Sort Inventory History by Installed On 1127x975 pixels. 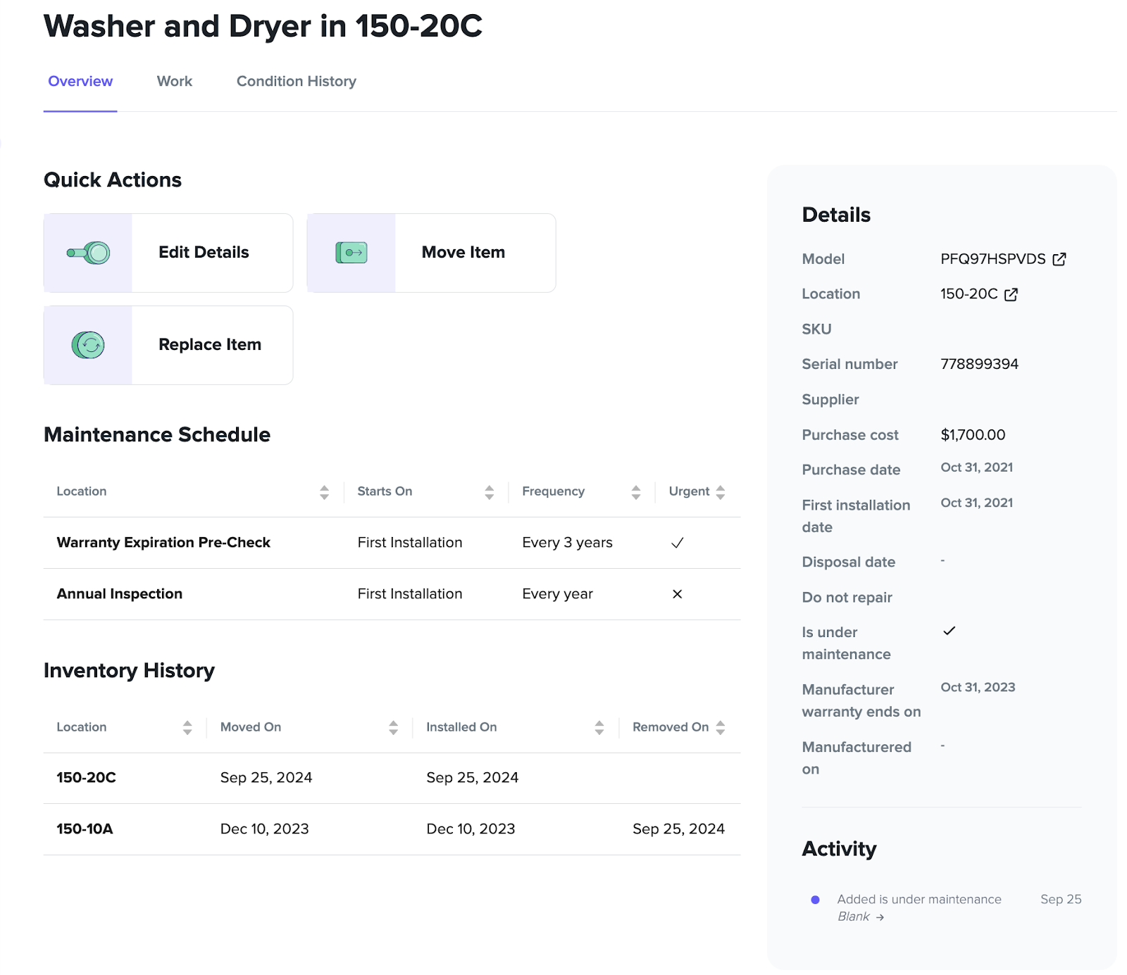coord(599,728)
